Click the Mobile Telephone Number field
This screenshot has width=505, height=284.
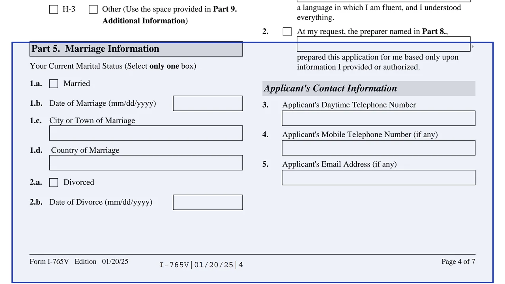379,148
